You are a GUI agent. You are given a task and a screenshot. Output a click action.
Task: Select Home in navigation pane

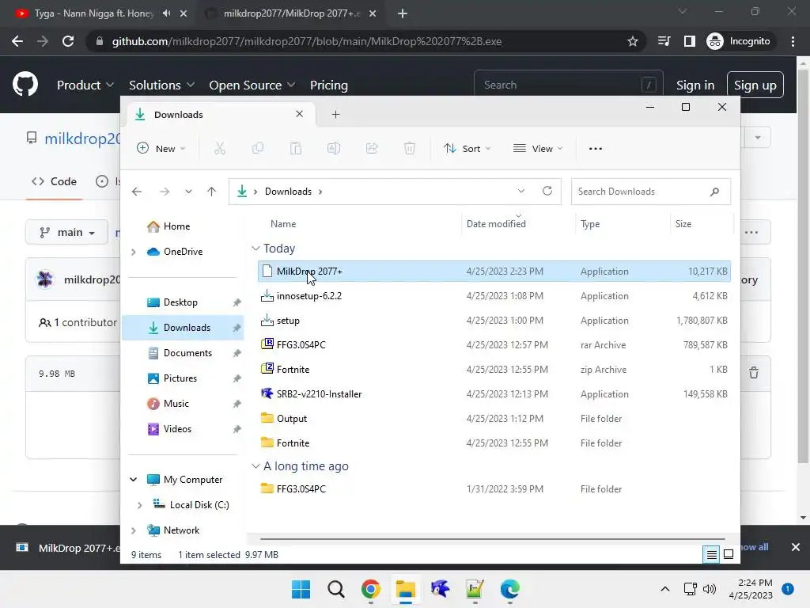176,226
